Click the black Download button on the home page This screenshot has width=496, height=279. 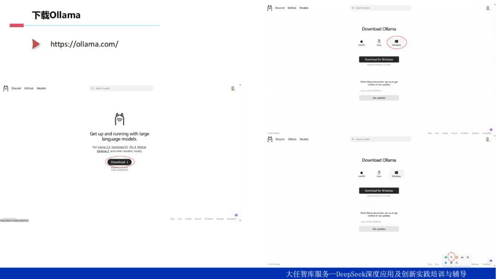click(119, 162)
